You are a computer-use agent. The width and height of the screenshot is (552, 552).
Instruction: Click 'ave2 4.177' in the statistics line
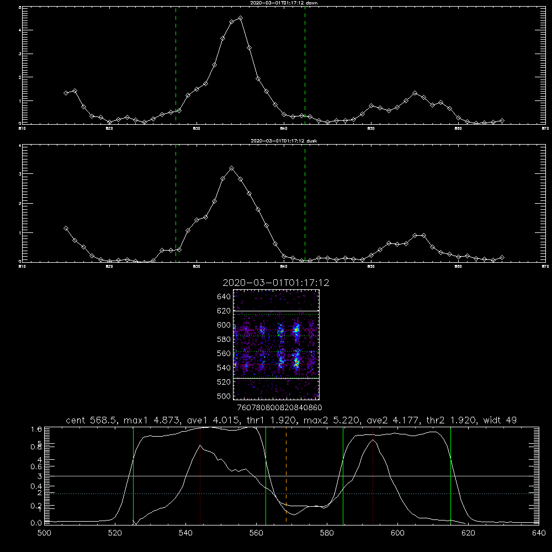coord(392,420)
